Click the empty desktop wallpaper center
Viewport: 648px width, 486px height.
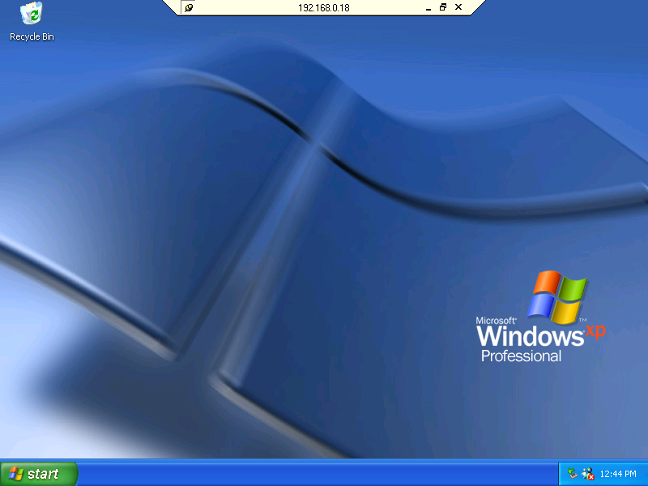(x=324, y=243)
